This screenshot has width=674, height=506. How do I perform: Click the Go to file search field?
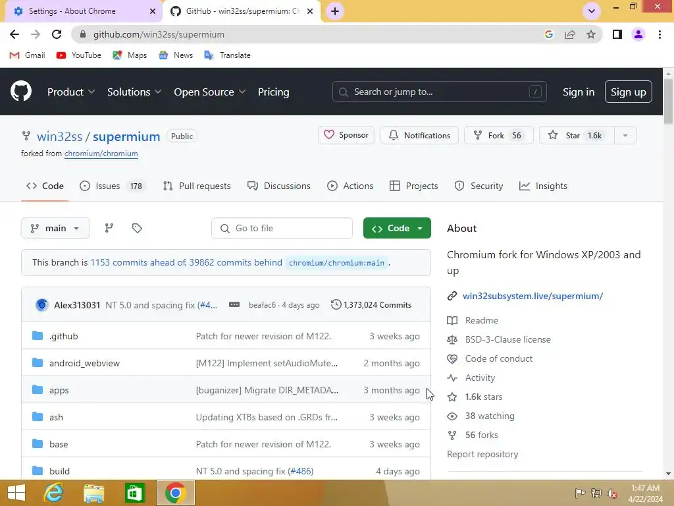[x=282, y=228]
